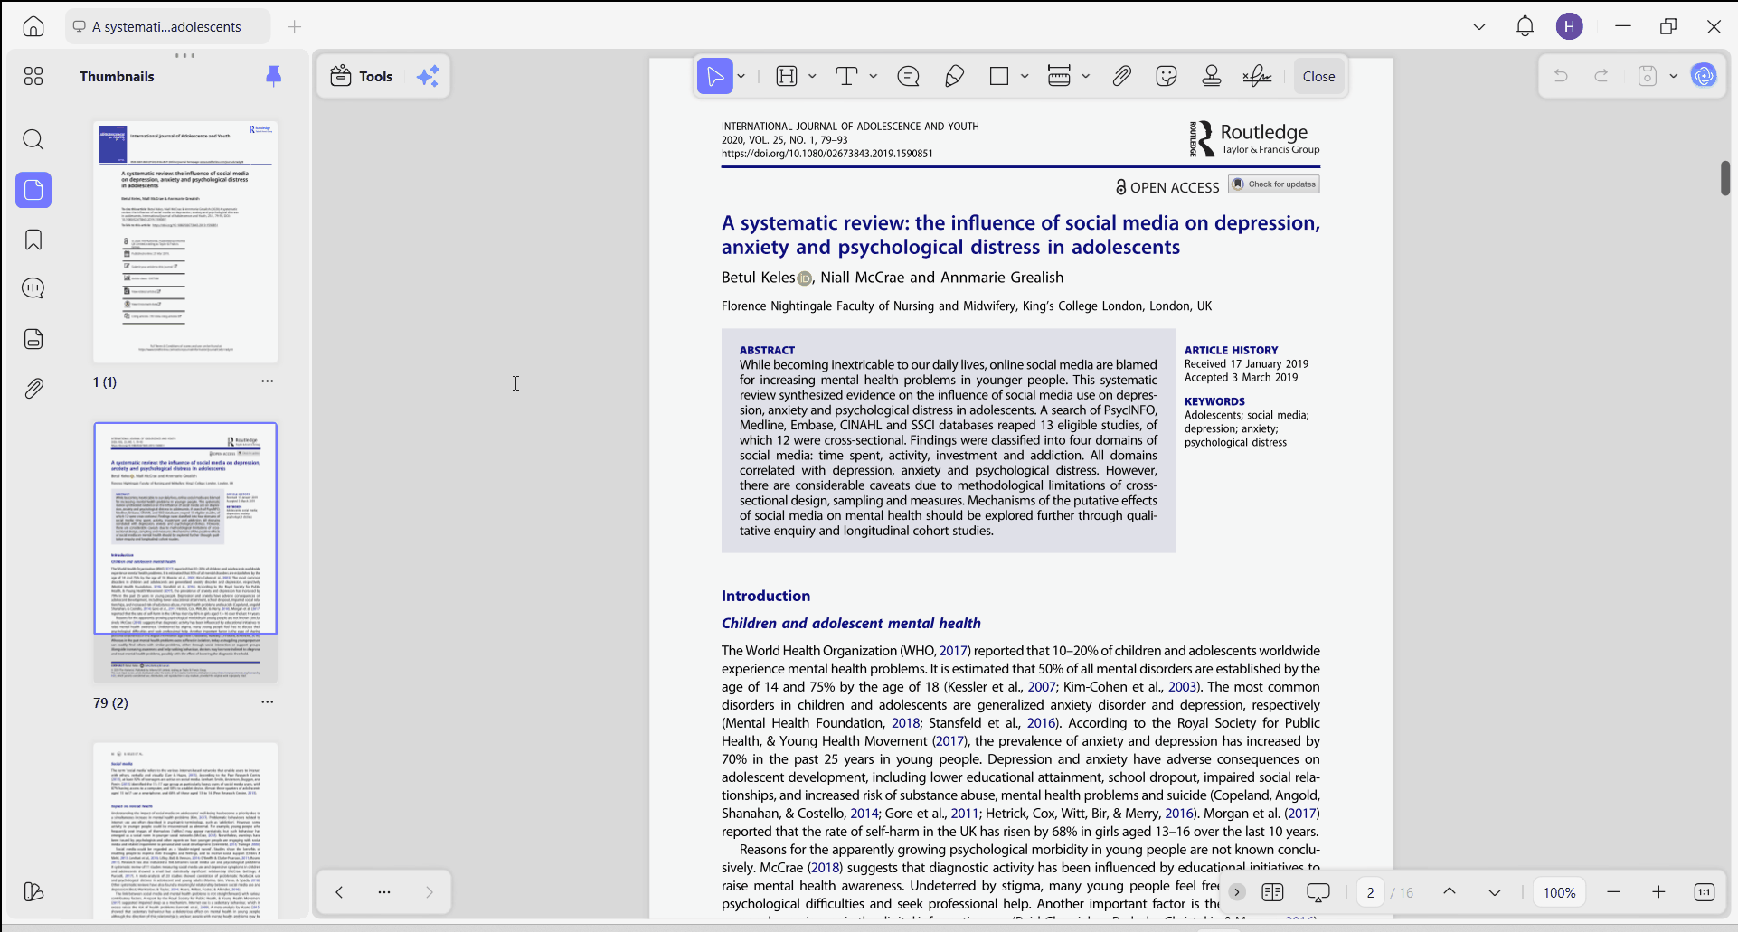Open the AI chat assistant circle icon

tap(1705, 76)
